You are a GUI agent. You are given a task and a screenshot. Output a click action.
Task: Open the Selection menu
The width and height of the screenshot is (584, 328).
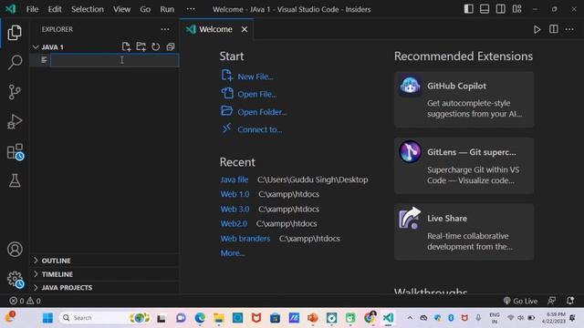coord(88,9)
